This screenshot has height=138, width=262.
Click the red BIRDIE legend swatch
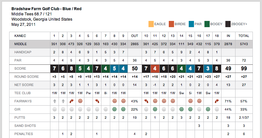coord(171,24)
